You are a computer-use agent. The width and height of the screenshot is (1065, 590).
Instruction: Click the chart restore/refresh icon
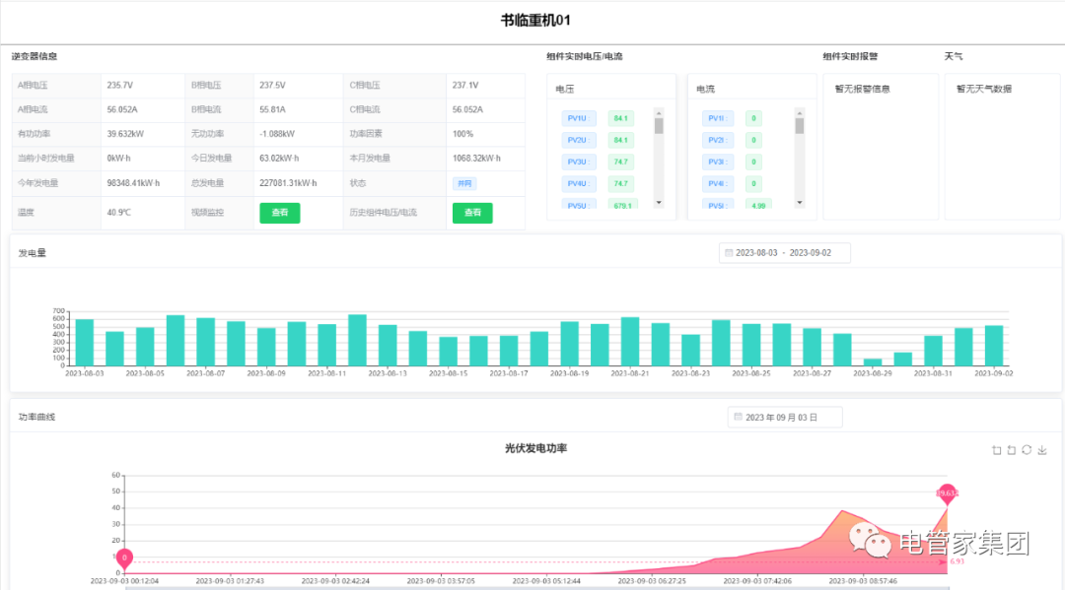tap(1027, 449)
